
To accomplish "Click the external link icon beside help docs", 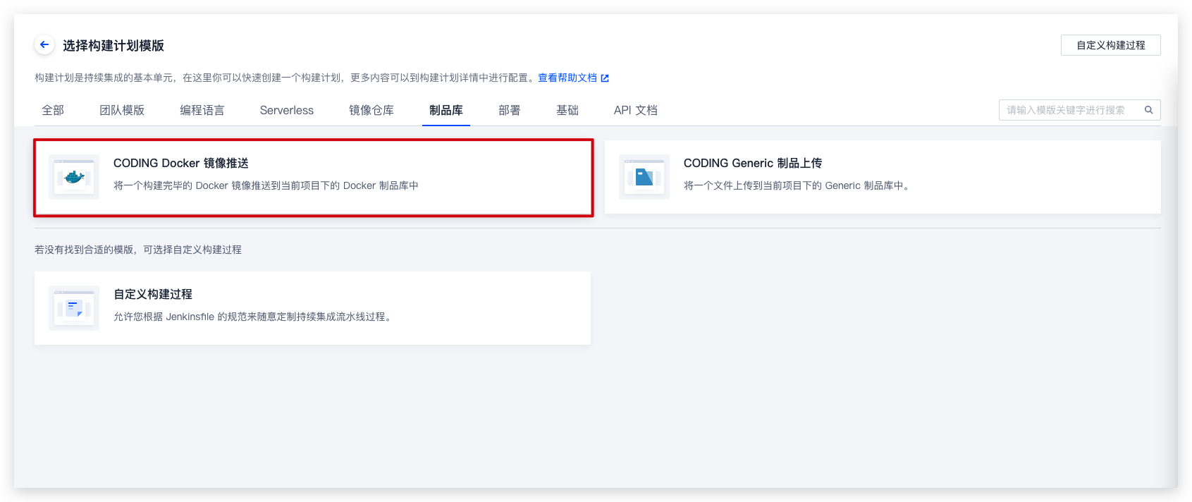I will click(605, 78).
